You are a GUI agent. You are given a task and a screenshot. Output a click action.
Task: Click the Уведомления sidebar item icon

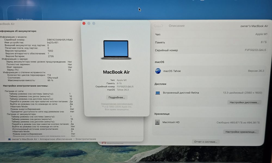(104, 143)
